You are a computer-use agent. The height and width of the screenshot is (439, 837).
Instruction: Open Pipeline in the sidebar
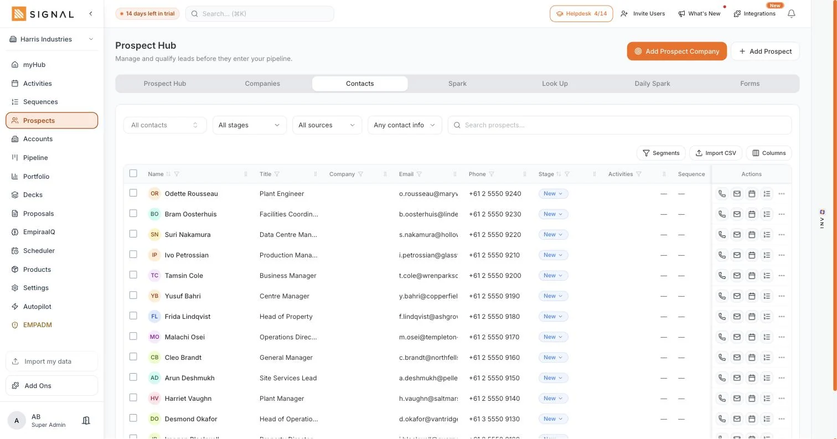pos(52,158)
